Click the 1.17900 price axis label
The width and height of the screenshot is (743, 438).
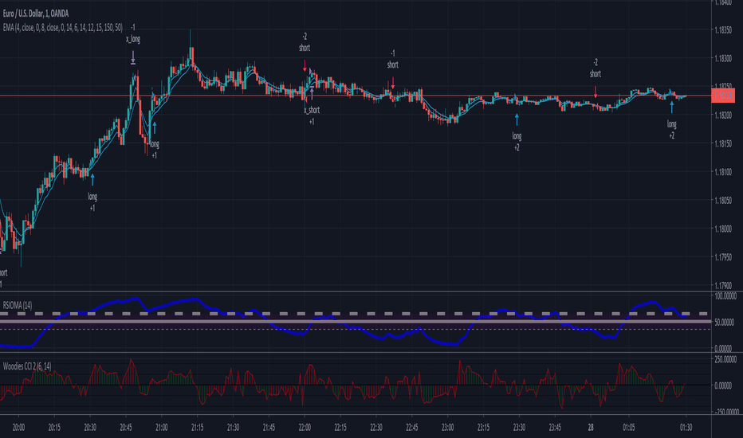[x=723, y=286]
